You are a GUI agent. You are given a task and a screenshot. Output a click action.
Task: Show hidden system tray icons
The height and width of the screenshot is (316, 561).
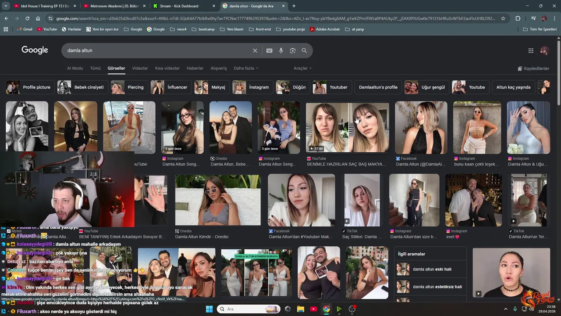(505, 309)
